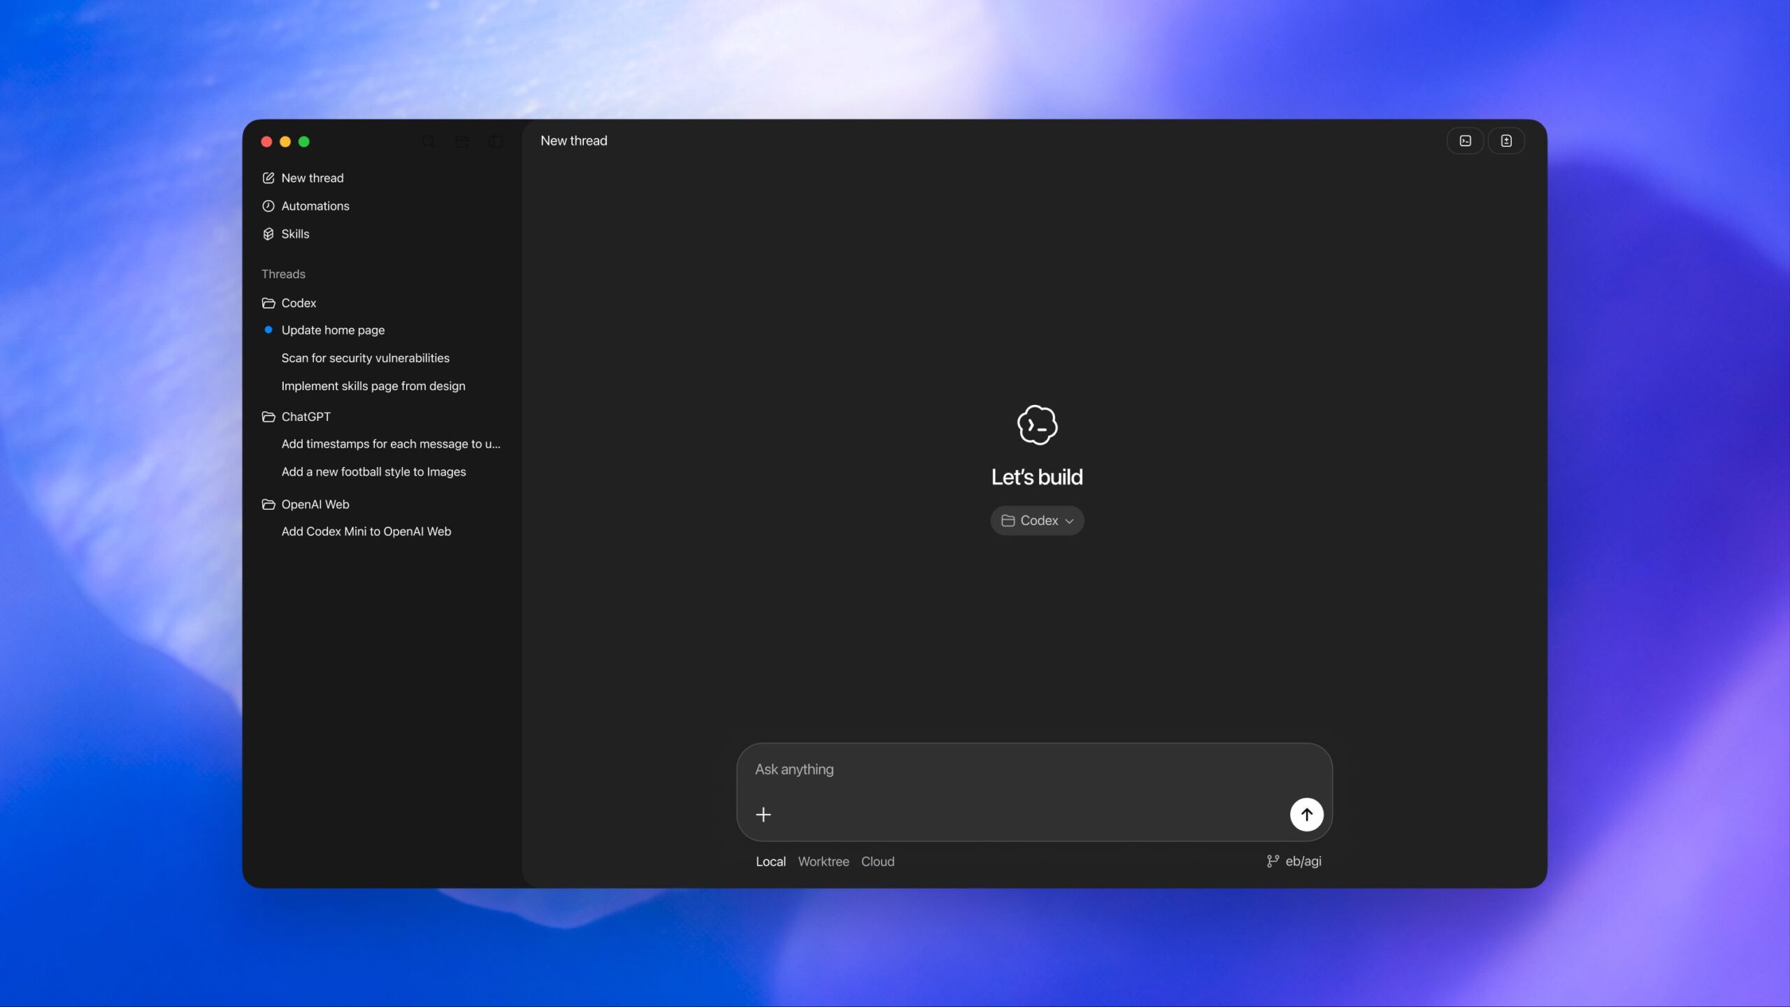Open the Cloud environment tab

click(x=878, y=861)
